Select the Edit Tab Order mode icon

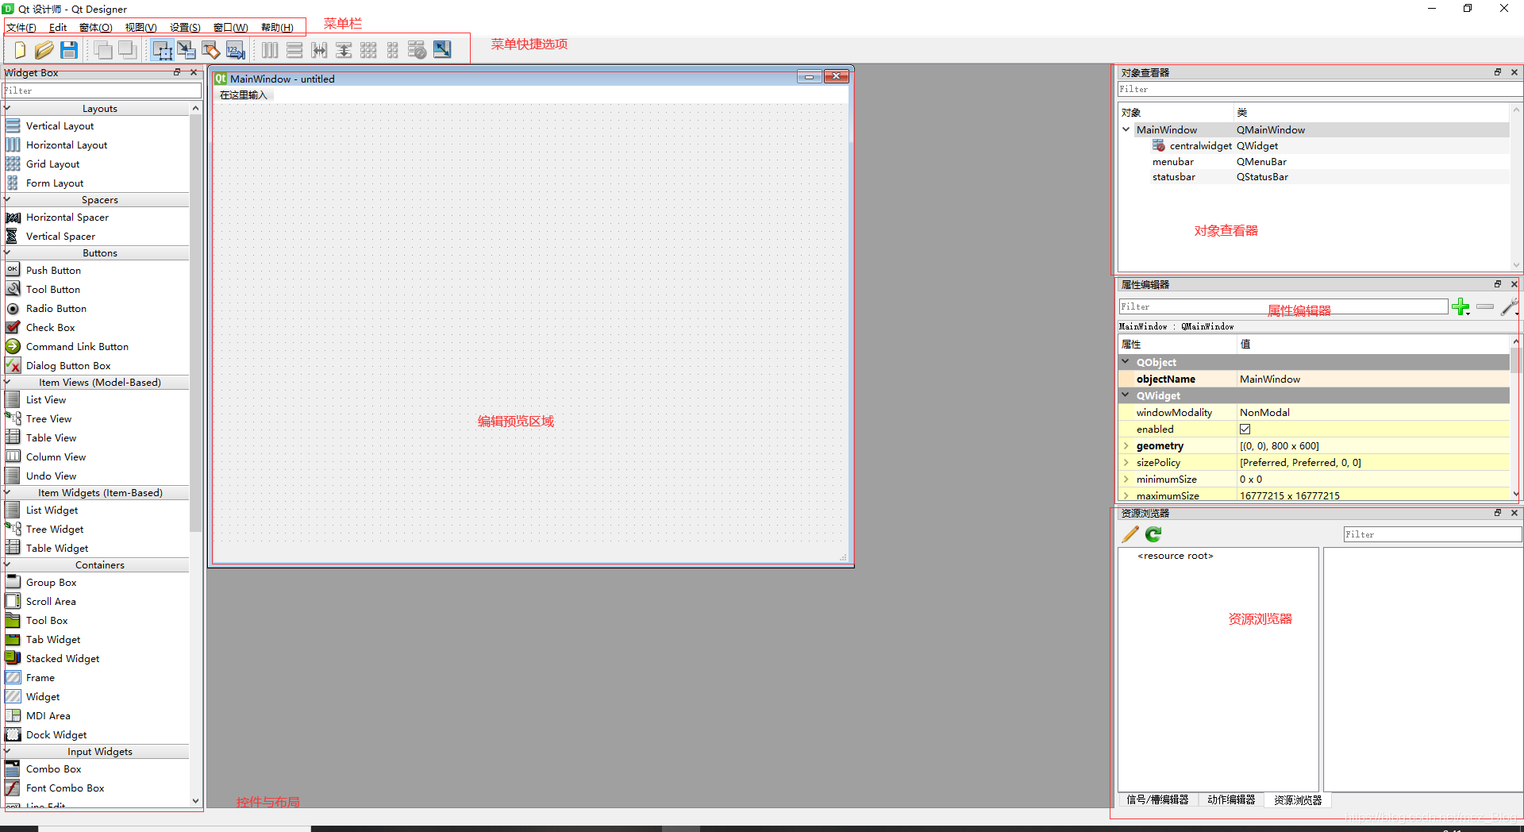pyautogui.click(x=236, y=50)
